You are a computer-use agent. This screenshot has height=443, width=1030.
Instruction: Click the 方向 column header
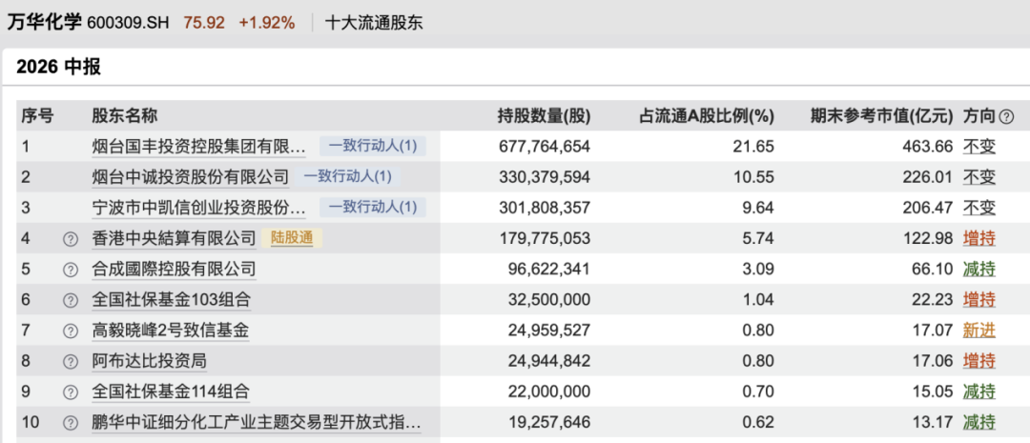979,116
